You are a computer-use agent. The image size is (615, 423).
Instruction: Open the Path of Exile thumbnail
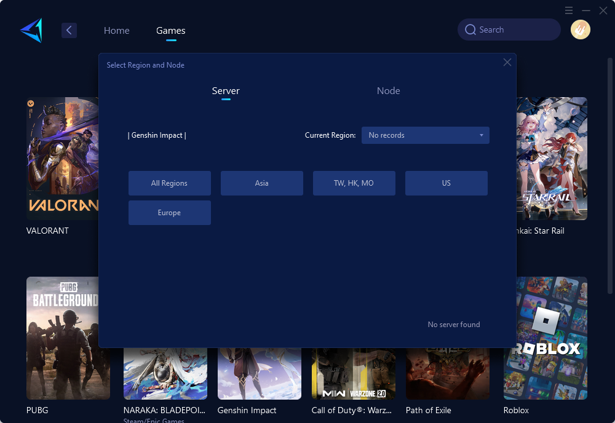(x=448, y=374)
